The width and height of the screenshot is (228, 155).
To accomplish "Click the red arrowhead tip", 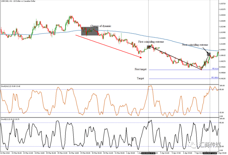I will click(141, 58).
